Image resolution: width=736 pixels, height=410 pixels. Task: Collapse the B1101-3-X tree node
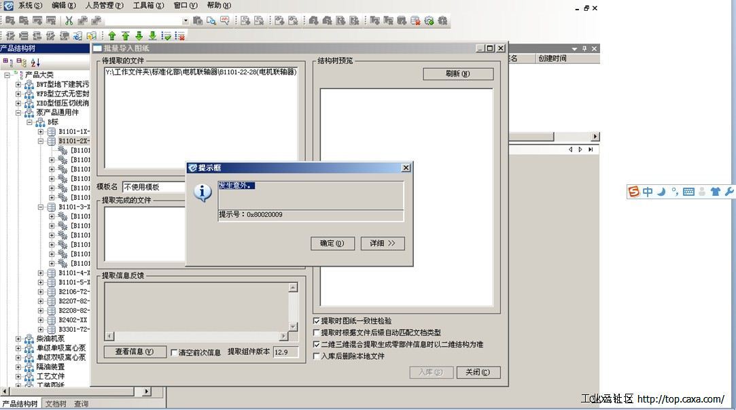[40, 207]
